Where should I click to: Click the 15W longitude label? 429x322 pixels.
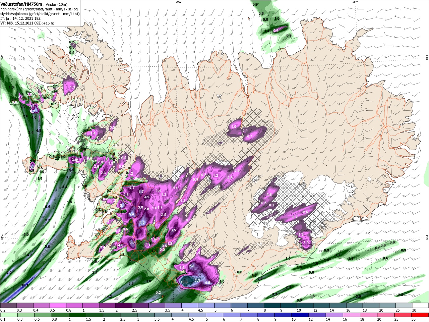point(355,2)
